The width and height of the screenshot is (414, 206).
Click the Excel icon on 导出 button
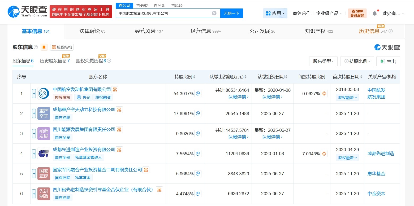click(382, 61)
